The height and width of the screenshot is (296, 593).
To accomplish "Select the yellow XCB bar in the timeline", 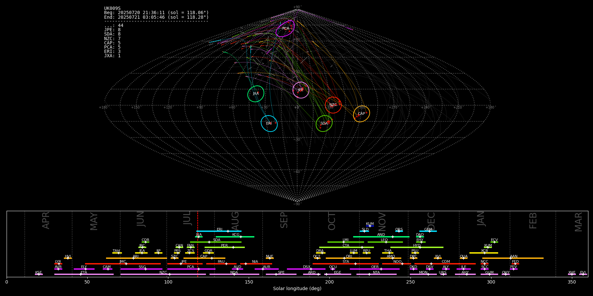I will coord(484,253).
